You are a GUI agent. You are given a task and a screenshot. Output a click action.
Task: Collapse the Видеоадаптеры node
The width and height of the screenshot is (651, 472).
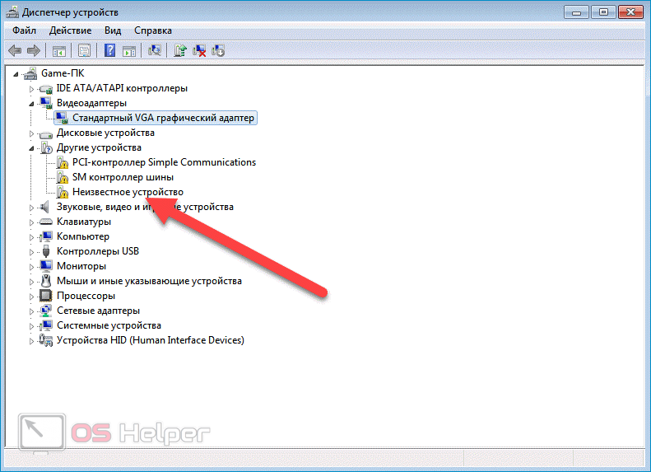click(31, 104)
